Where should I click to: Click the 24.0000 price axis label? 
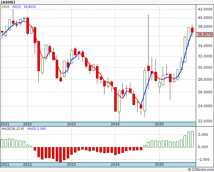click(205, 106)
